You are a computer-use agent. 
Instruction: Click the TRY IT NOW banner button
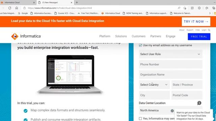196,22
